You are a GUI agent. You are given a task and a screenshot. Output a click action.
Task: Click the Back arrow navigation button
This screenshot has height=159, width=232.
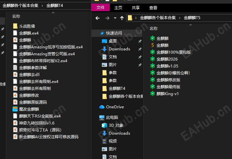tap(98, 18)
